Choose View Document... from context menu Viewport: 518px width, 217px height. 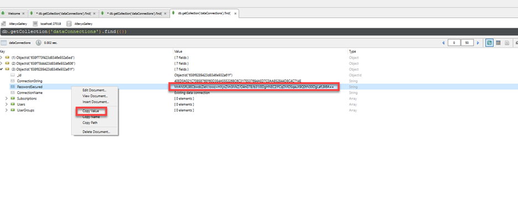(x=95, y=96)
